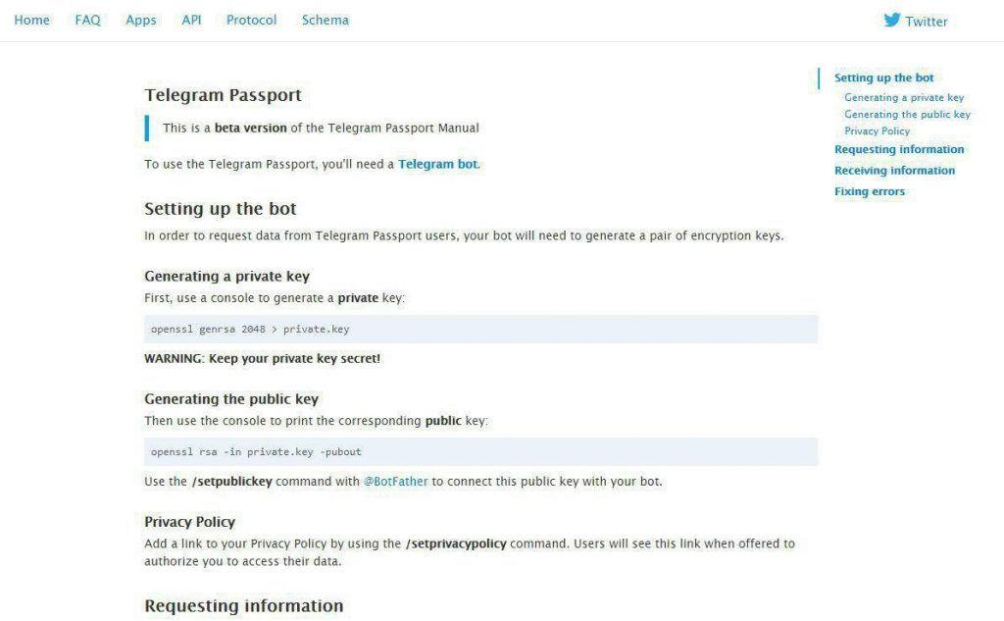
Task: Click the openssl genrsa code block
Action: tap(480, 330)
